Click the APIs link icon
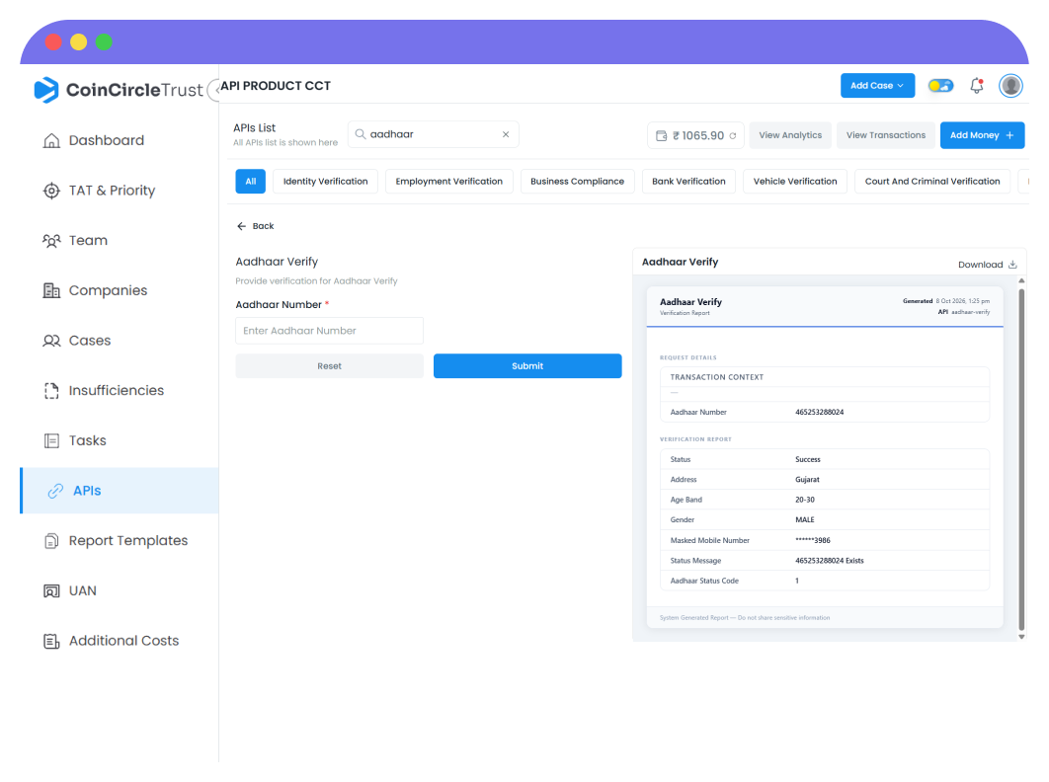 coord(55,491)
